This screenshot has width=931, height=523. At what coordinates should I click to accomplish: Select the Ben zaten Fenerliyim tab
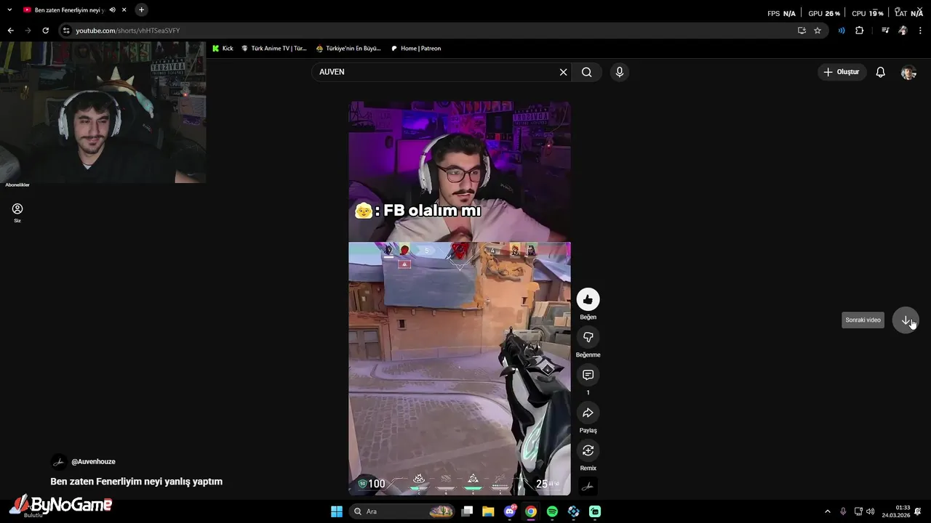pyautogui.click(x=69, y=10)
